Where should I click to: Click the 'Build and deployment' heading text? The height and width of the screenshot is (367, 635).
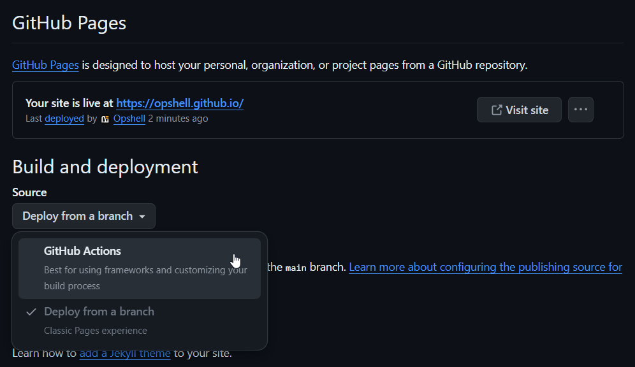[105, 167]
